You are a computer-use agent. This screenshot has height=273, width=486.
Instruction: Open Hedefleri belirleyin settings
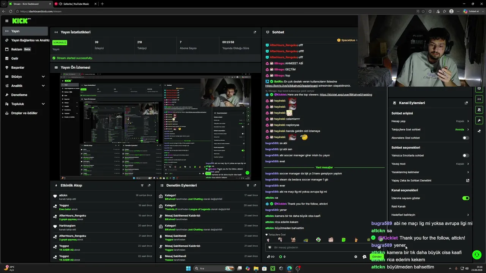pos(430,215)
